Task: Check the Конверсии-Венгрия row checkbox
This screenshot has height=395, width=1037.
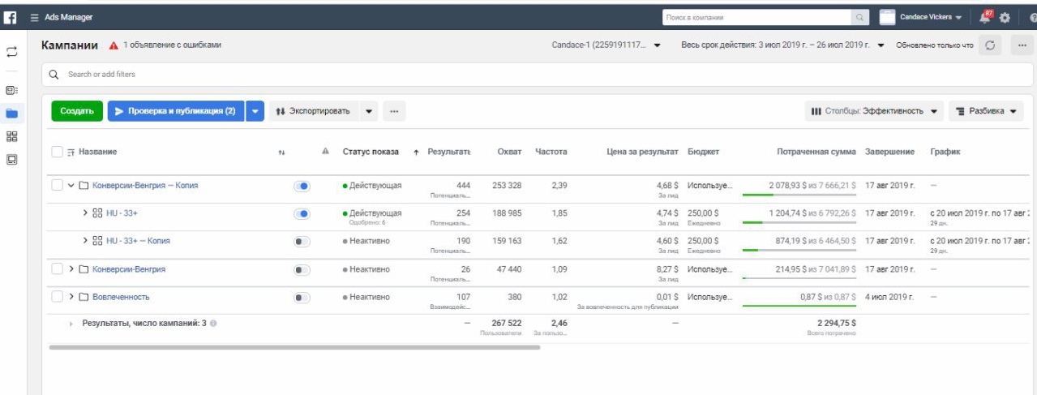Action: pyautogui.click(x=57, y=268)
